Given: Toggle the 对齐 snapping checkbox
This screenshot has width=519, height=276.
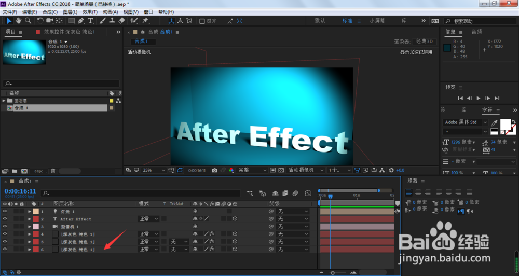Looking at the screenshot, I should [x=202, y=21].
